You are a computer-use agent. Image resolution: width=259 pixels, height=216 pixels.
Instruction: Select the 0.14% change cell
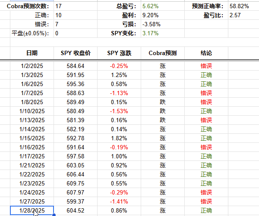119,129
